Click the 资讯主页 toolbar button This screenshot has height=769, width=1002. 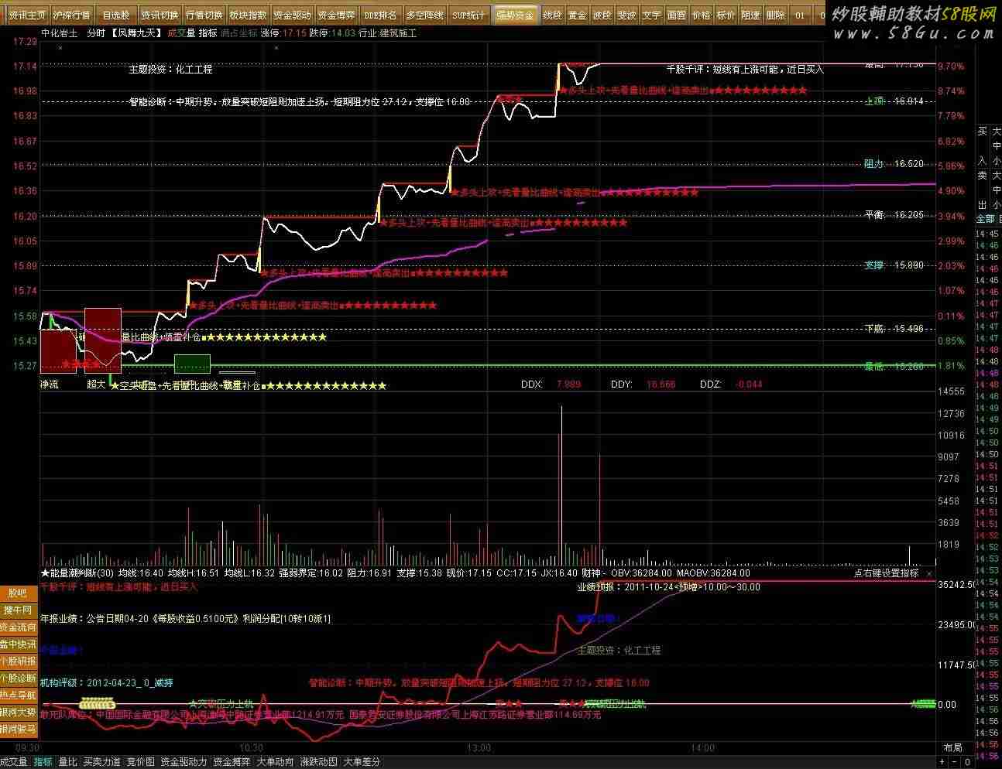pyautogui.click(x=28, y=15)
